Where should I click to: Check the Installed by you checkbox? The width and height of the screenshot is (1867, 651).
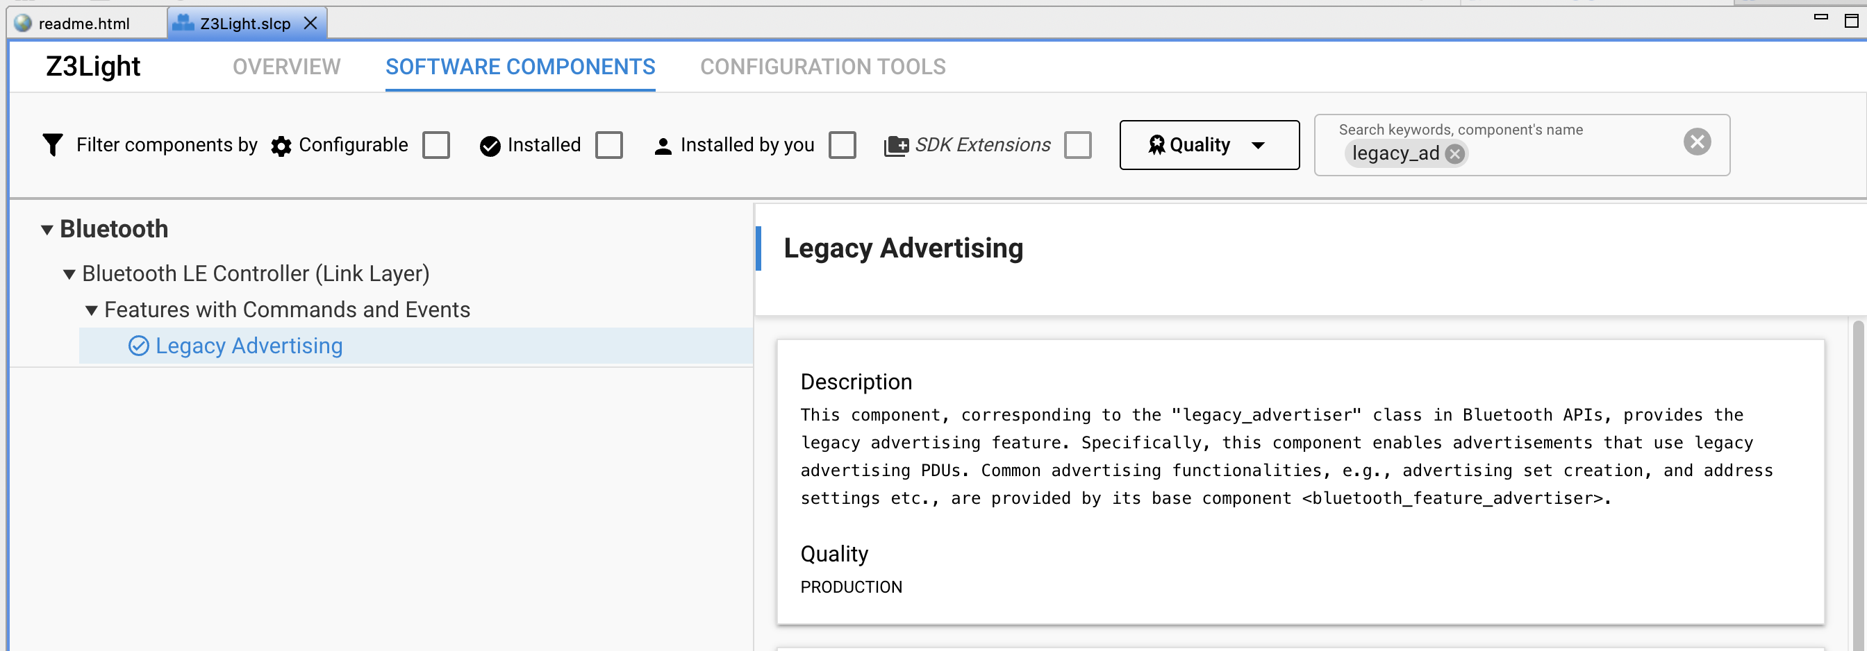click(x=843, y=145)
